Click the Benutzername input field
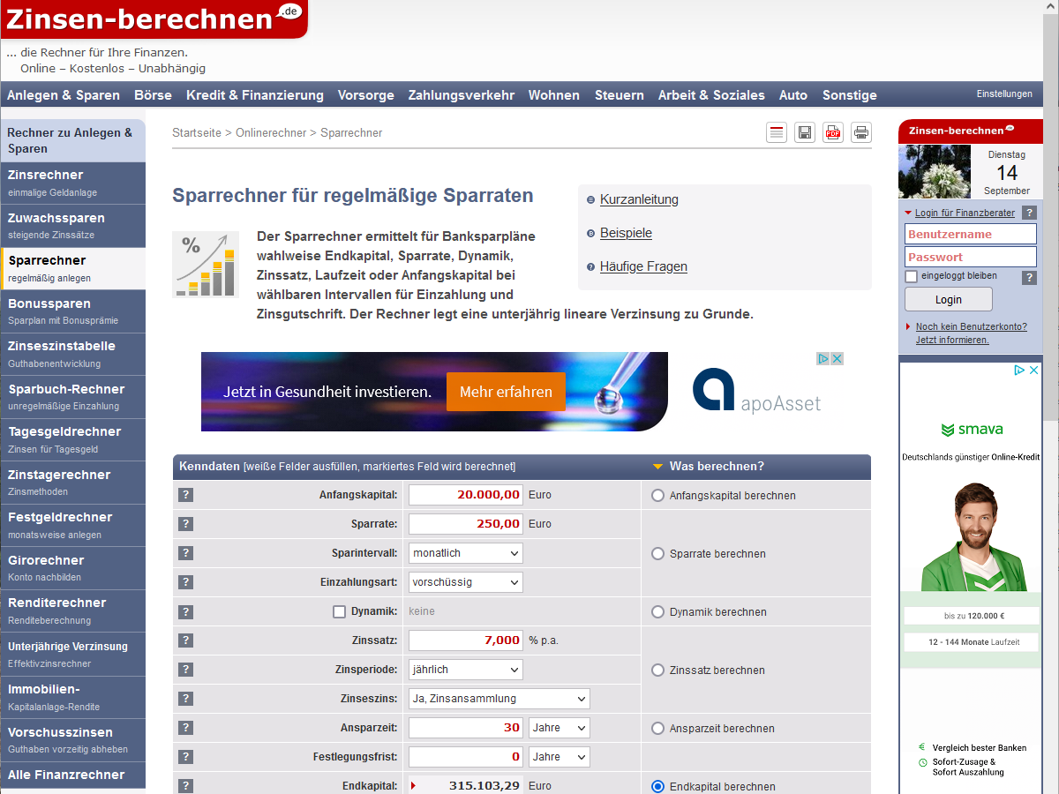The width and height of the screenshot is (1059, 794). click(x=970, y=234)
